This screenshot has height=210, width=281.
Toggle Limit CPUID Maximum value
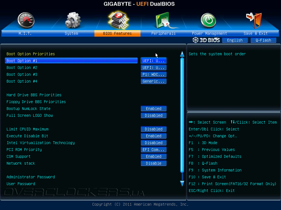click(154, 129)
